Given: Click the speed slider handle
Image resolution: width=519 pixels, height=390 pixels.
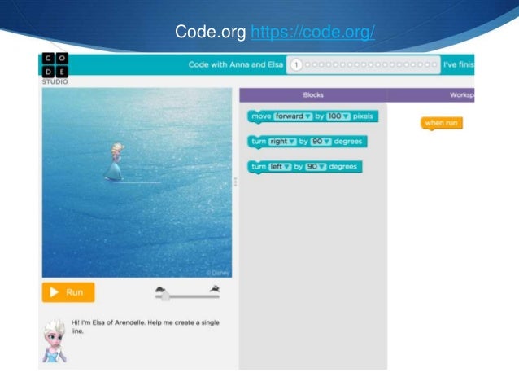Looking at the screenshot, I should point(165,296).
